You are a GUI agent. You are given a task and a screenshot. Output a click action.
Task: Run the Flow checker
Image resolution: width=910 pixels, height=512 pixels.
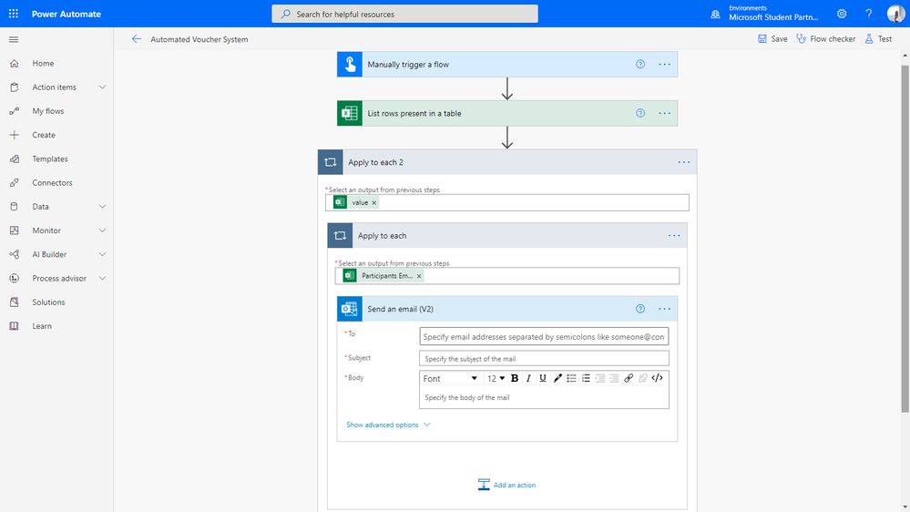tap(826, 39)
